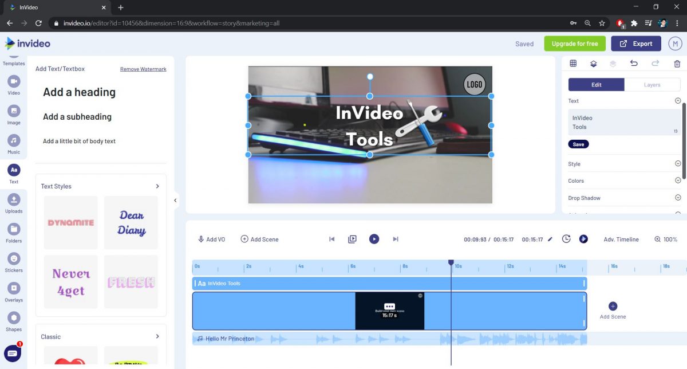Play the video preview
Image resolution: width=687 pixels, height=369 pixels.
point(374,239)
